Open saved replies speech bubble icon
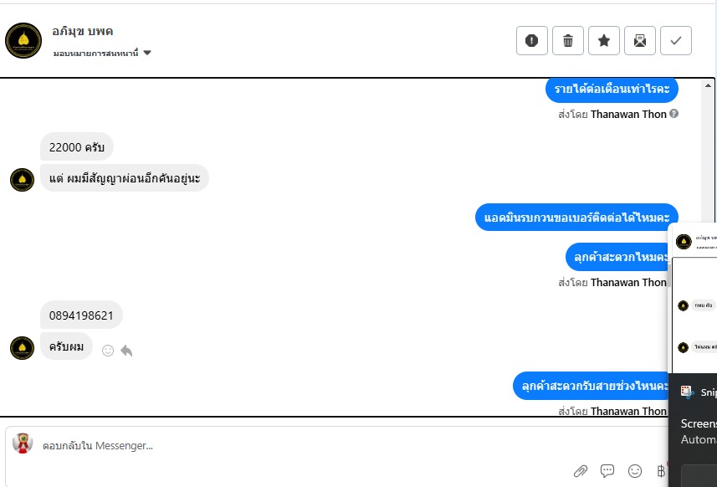The image size is (717, 487). coord(607,471)
